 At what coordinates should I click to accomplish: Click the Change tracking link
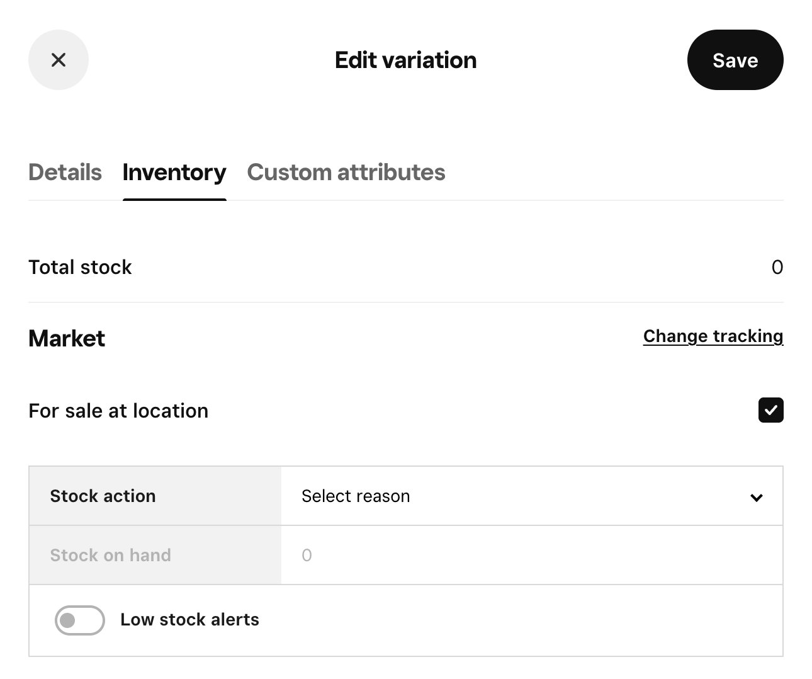(x=713, y=336)
